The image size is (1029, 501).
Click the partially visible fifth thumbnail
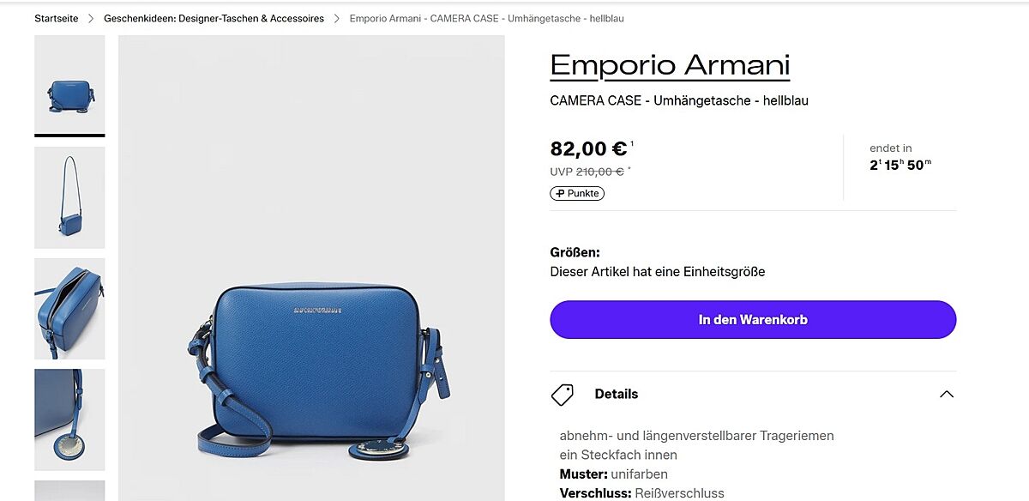point(69,491)
